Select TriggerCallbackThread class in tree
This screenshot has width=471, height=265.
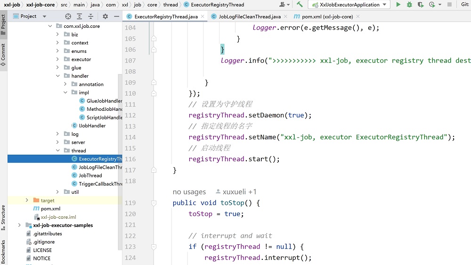coord(97,184)
